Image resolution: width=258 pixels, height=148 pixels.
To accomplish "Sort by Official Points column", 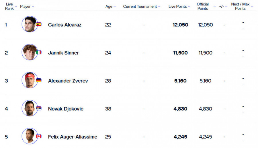I will pyautogui.click(x=214, y=7).
